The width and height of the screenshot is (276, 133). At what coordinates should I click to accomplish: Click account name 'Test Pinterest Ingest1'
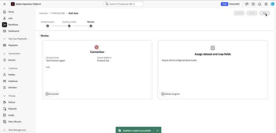[x=56, y=60]
